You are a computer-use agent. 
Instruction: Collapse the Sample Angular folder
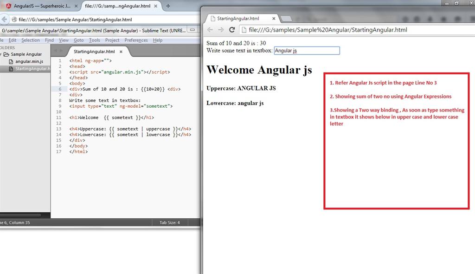click(1, 54)
